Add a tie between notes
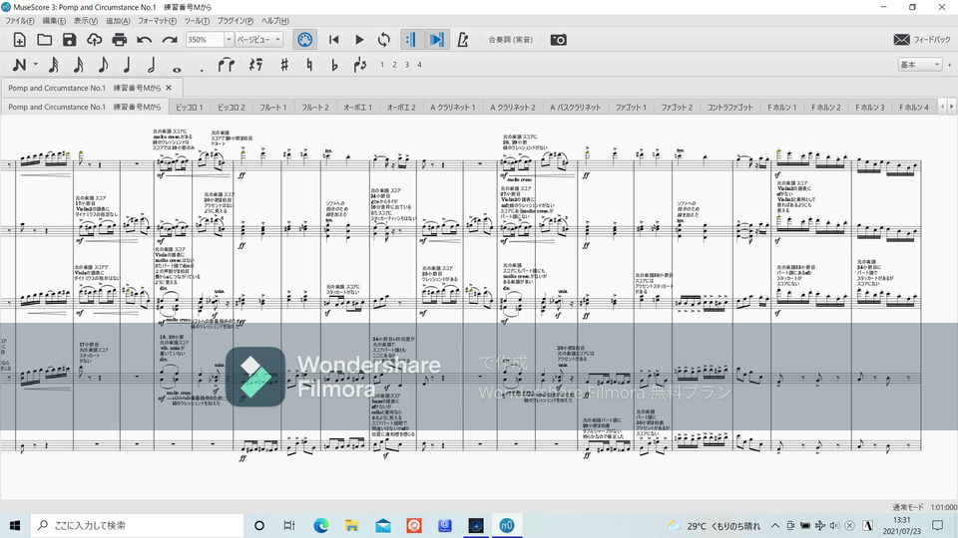Viewport: 958px width, 538px height. pyautogui.click(x=227, y=65)
